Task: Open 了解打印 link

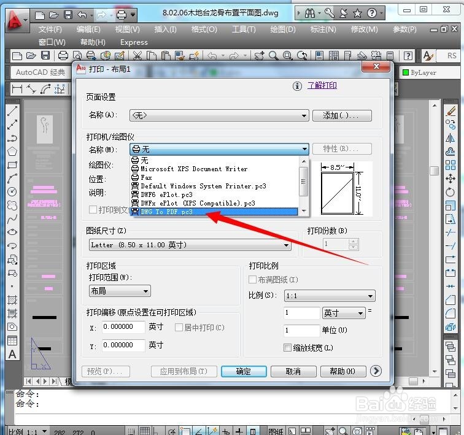Action: coord(322,85)
